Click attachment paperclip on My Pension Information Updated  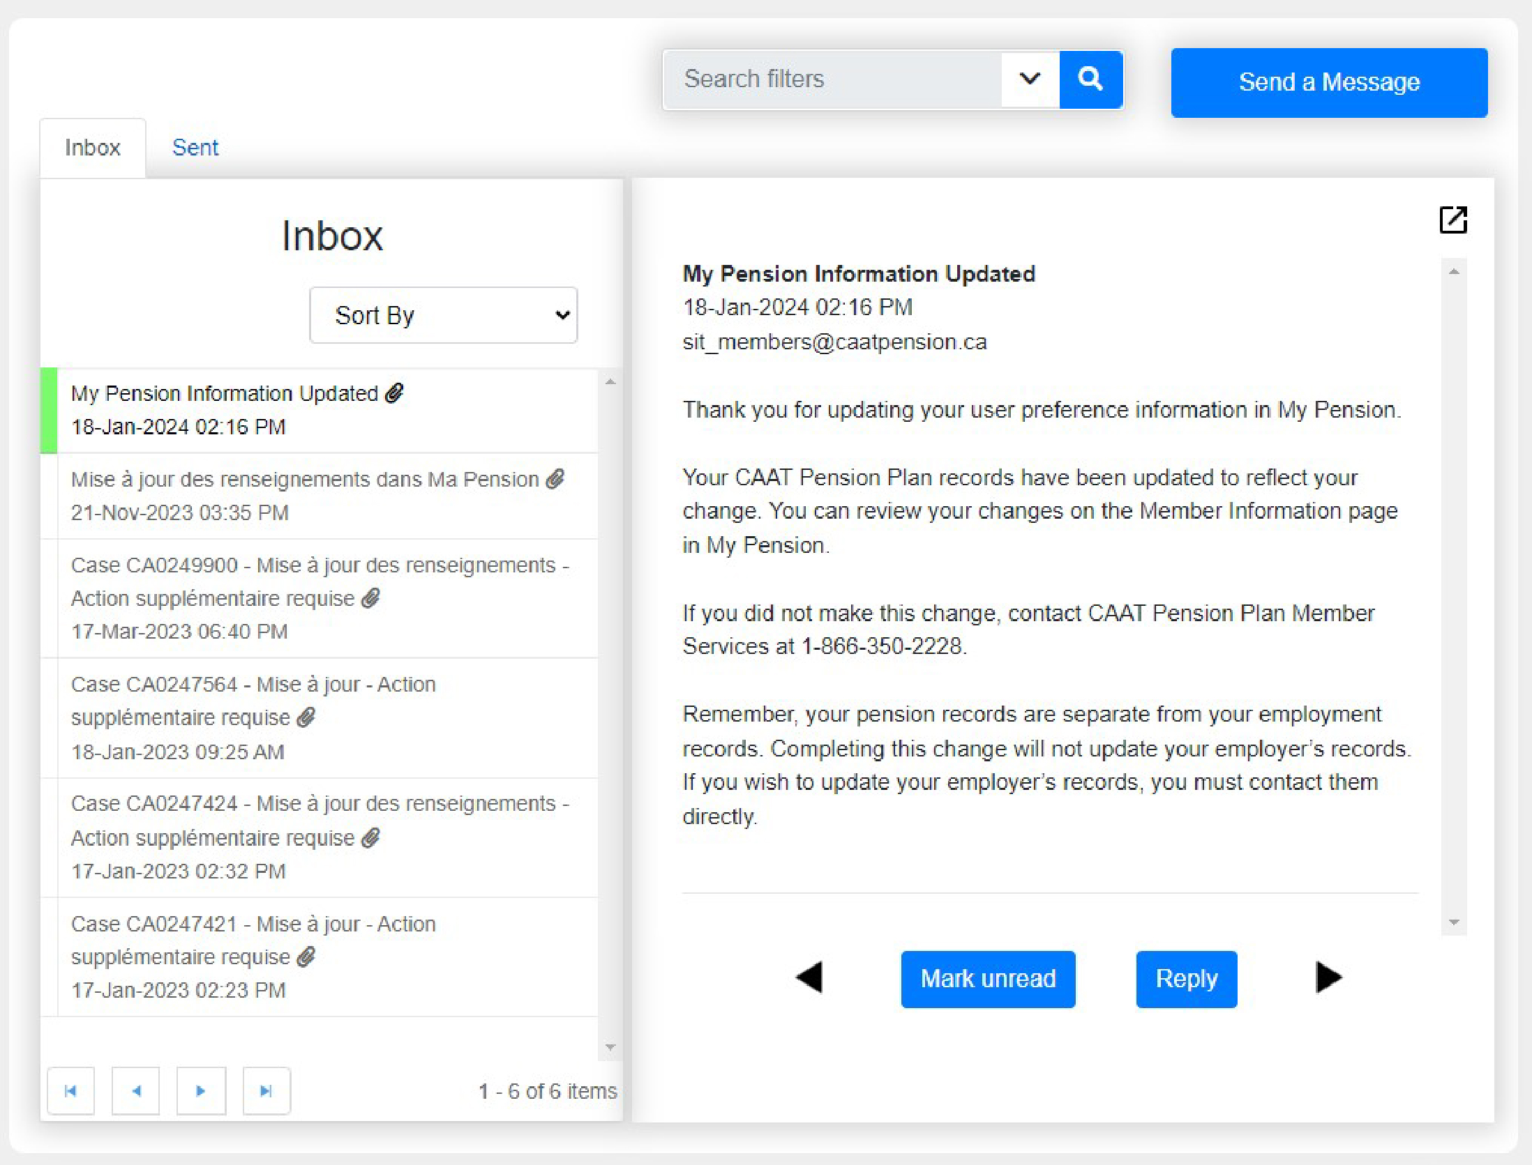pyautogui.click(x=395, y=393)
